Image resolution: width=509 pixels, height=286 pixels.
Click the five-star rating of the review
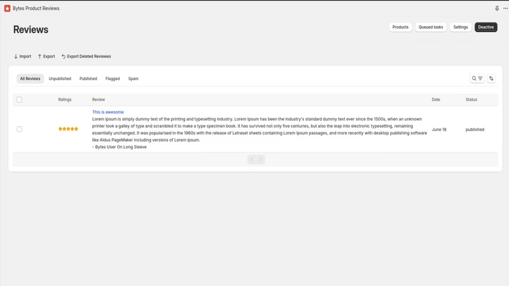click(x=68, y=129)
